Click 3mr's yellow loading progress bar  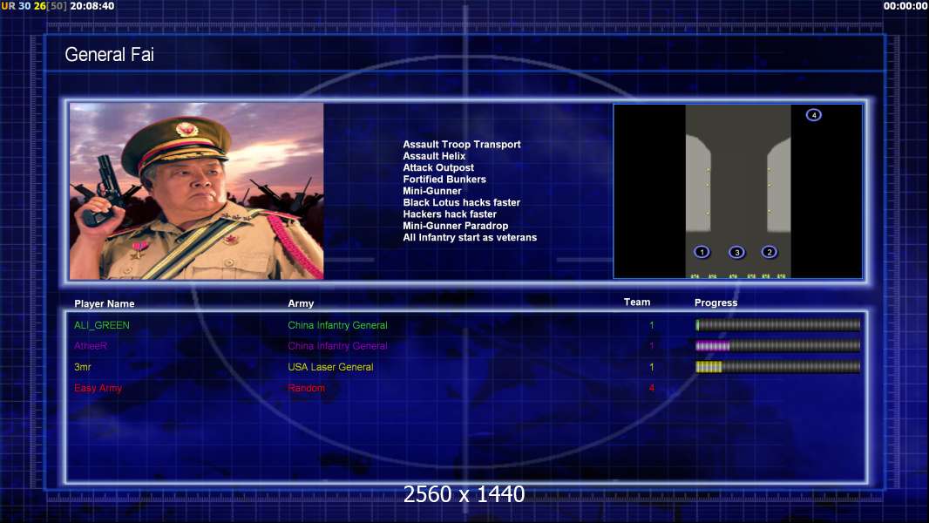(x=777, y=367)
